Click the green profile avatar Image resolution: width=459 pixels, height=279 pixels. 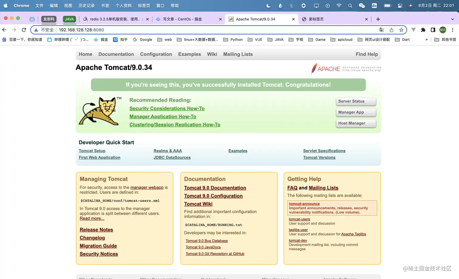pos(443,30)
